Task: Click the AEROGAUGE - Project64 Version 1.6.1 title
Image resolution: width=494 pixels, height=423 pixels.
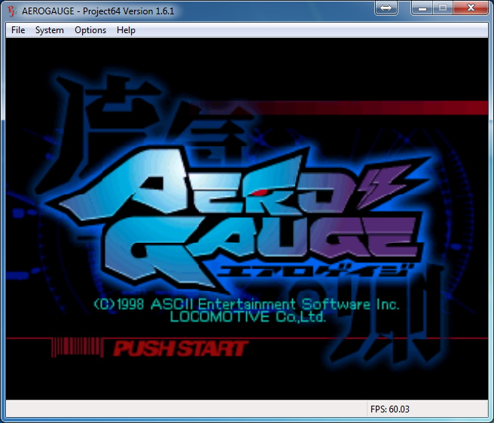Action: [98, 11]
